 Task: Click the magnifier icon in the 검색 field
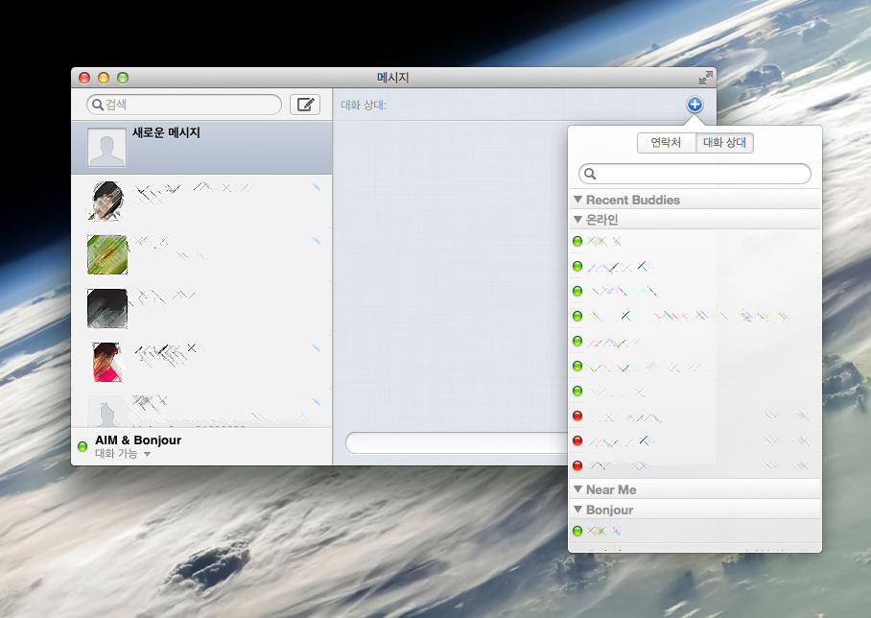coord(97,105)
